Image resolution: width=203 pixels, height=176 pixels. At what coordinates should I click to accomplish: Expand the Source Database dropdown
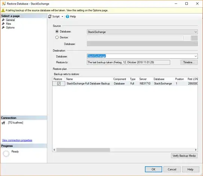point(195,32)
